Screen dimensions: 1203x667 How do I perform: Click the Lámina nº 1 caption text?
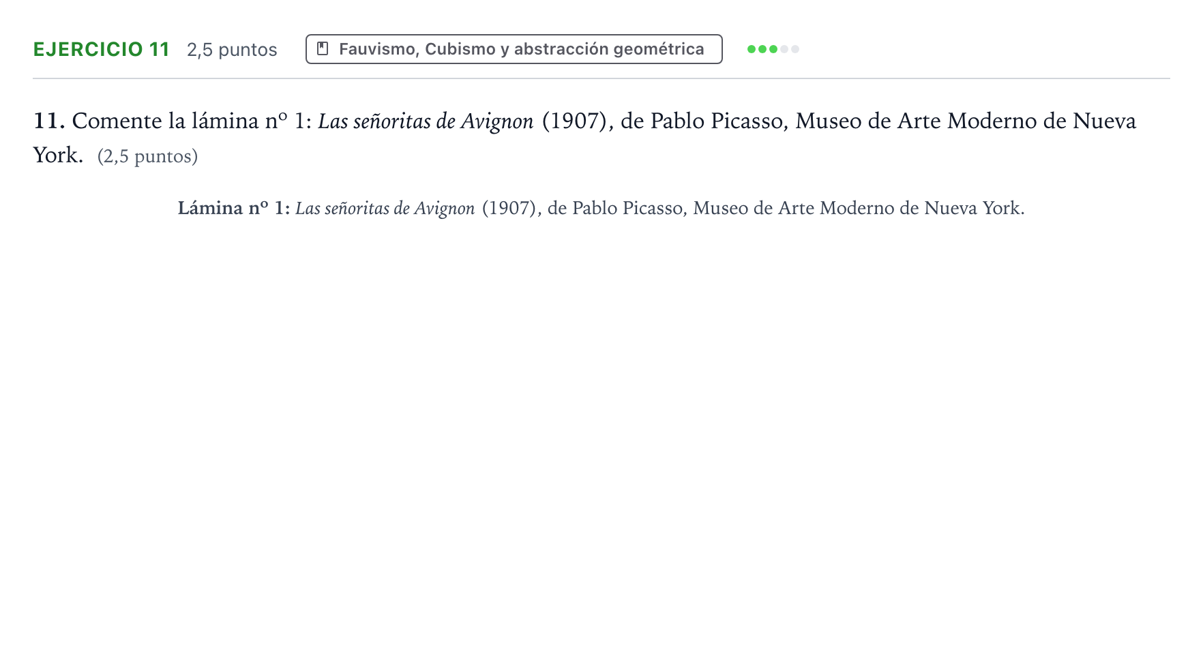pos(601,208)
